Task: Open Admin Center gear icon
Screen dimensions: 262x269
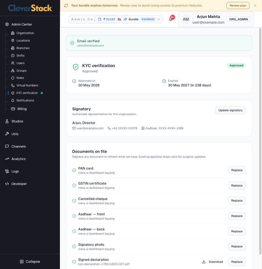Action: coord(7,24)
